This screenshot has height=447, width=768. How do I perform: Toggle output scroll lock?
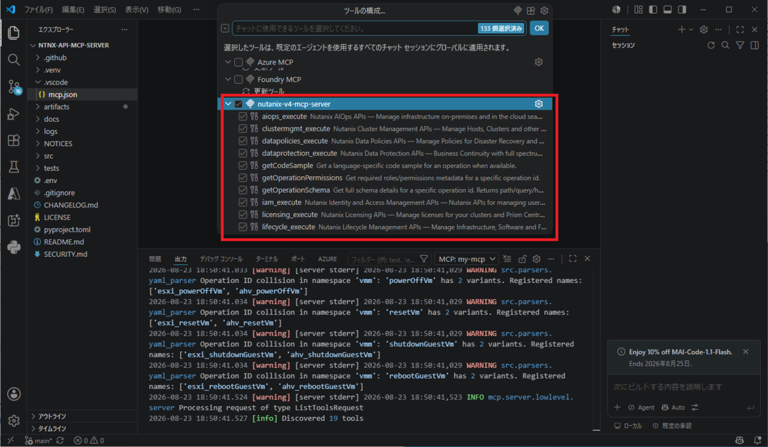pyautogui.click(x=522, y=259)
